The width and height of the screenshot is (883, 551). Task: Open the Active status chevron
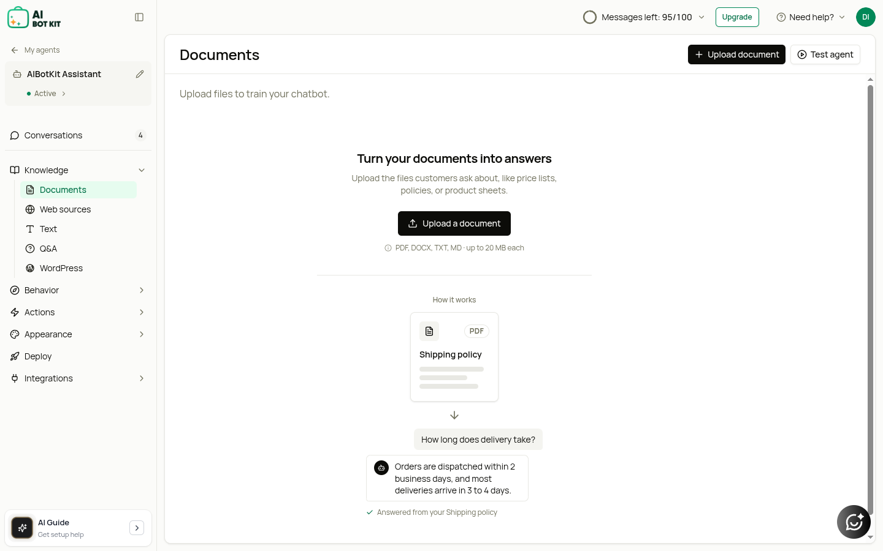coord(64,94)
